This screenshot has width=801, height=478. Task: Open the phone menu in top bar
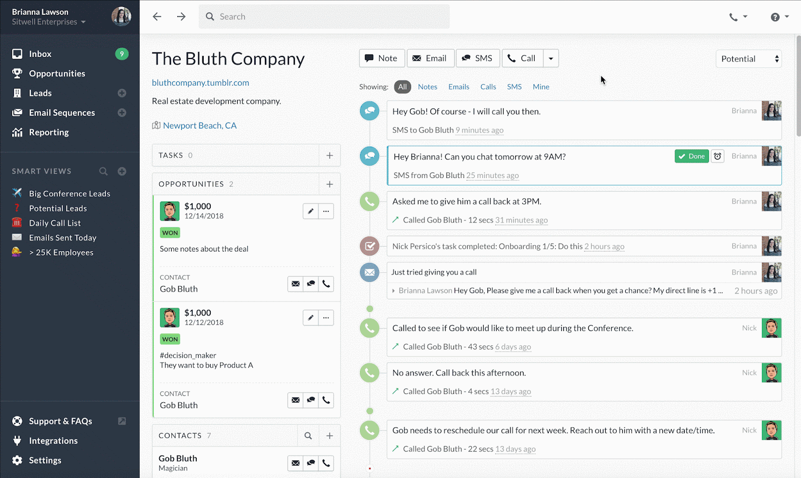[x=738, y=17]
